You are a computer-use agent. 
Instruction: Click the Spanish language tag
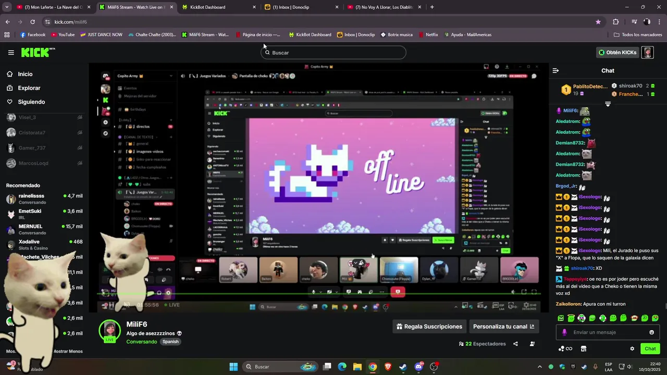pyautogui.click(x=170, y=342)
